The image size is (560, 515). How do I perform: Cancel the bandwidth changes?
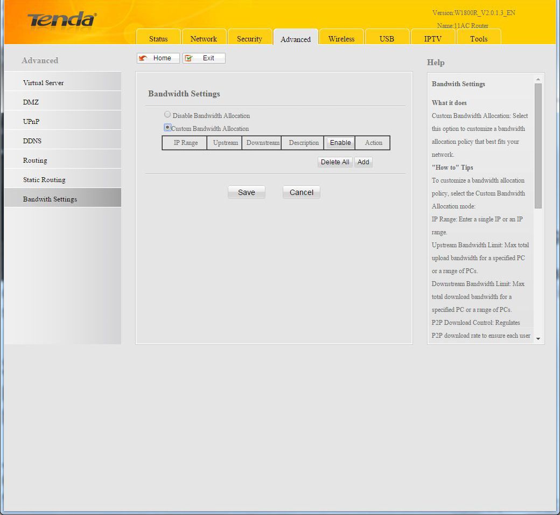301,192
